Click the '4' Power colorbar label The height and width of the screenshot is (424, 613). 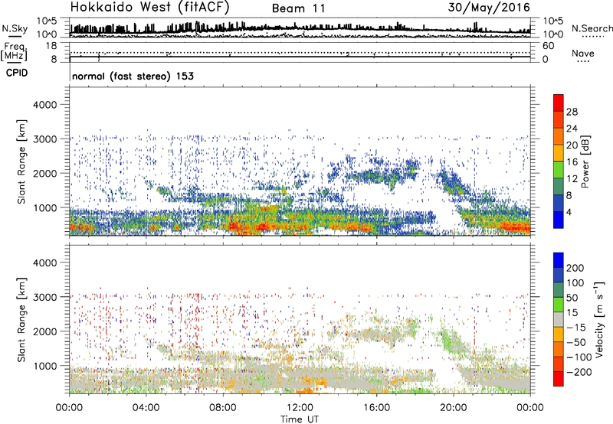569,212
